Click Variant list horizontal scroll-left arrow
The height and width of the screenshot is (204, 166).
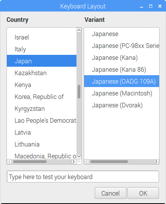click(87, 161)
